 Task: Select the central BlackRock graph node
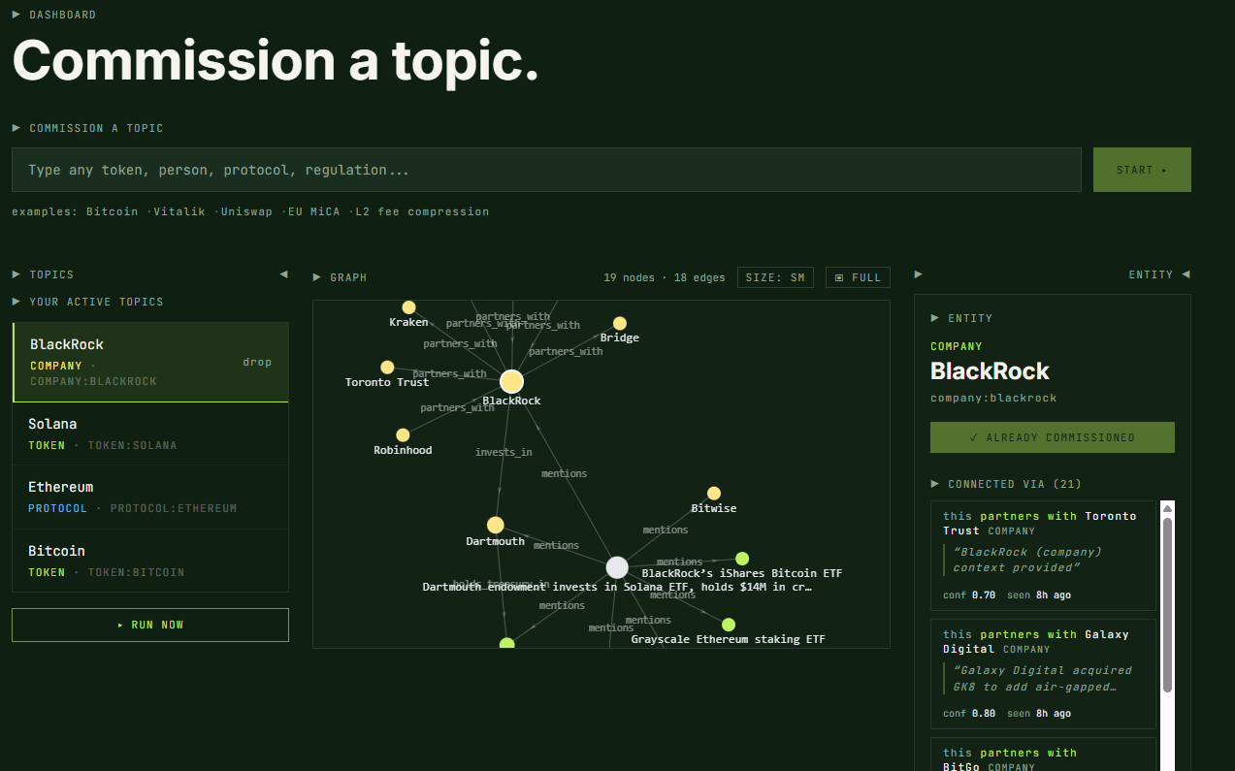511,381
